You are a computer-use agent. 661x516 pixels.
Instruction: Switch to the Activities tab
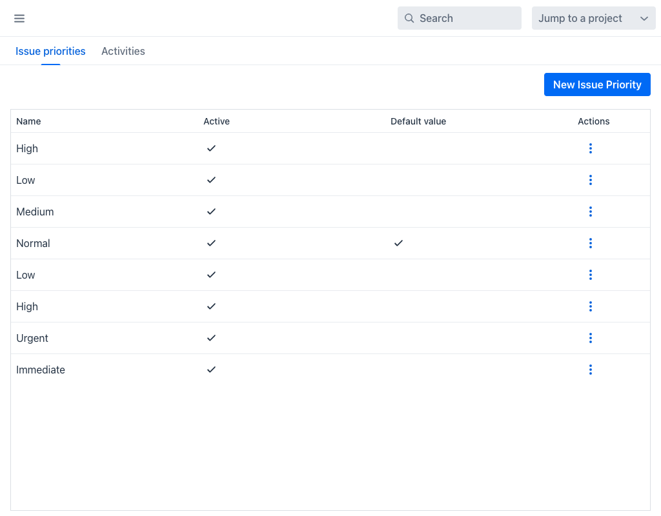[123, 51]
